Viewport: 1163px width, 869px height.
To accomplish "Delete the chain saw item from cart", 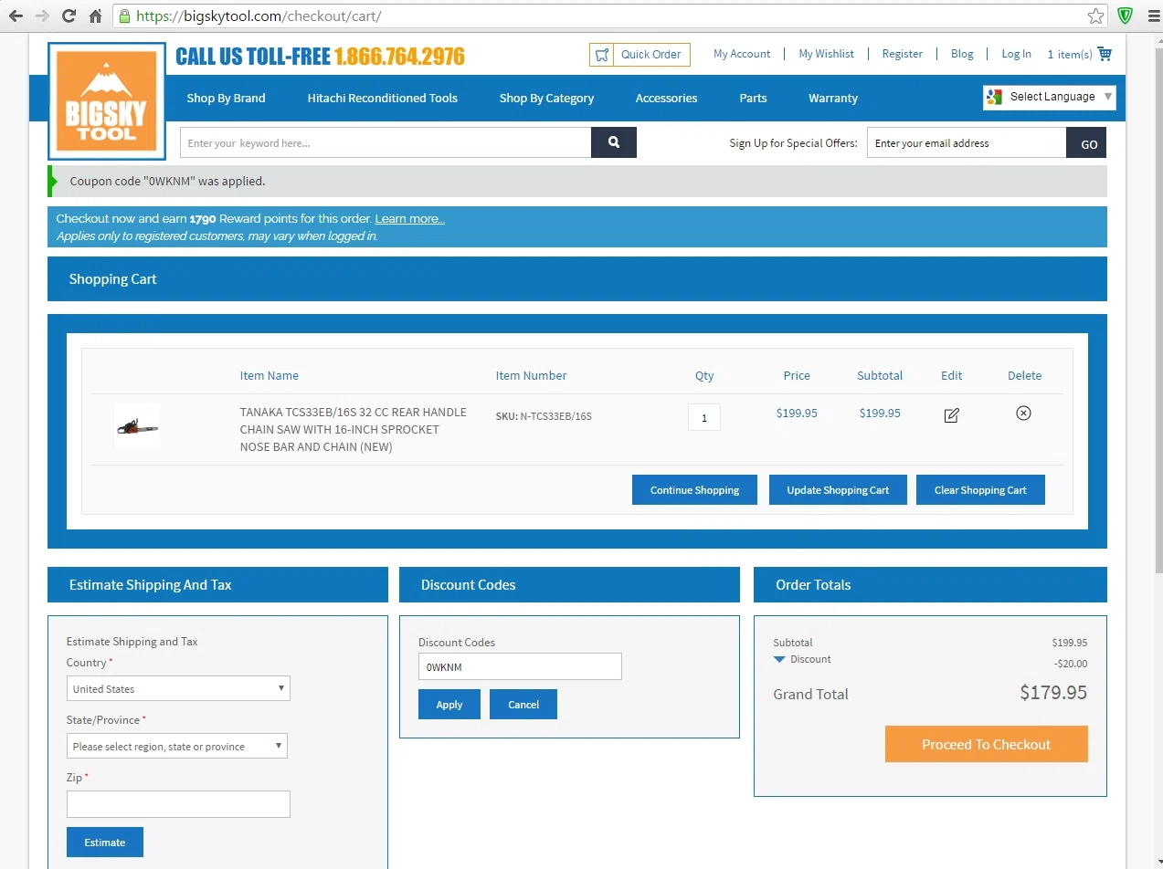I will (1023, 413).
